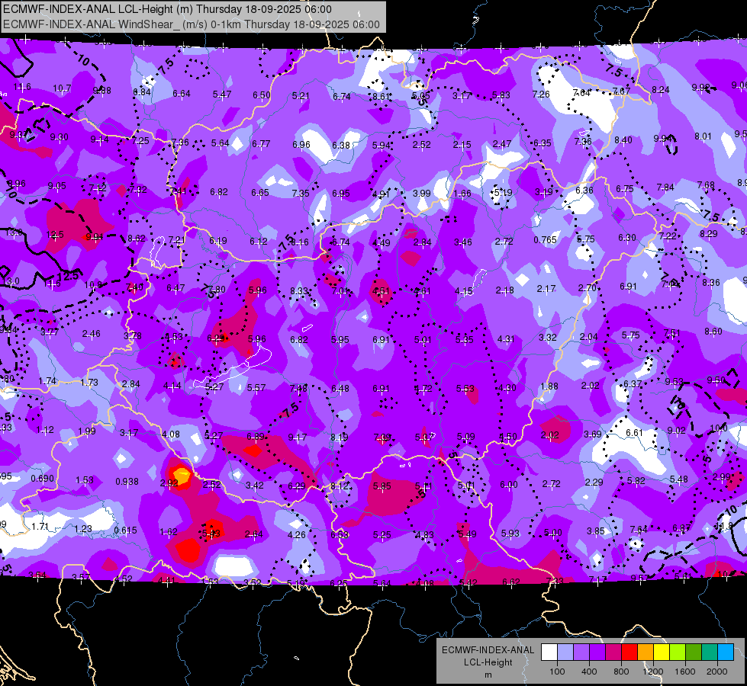Click the wind shear value 8.33
Screen dimensions: 747x686
(x=299, y=290)
